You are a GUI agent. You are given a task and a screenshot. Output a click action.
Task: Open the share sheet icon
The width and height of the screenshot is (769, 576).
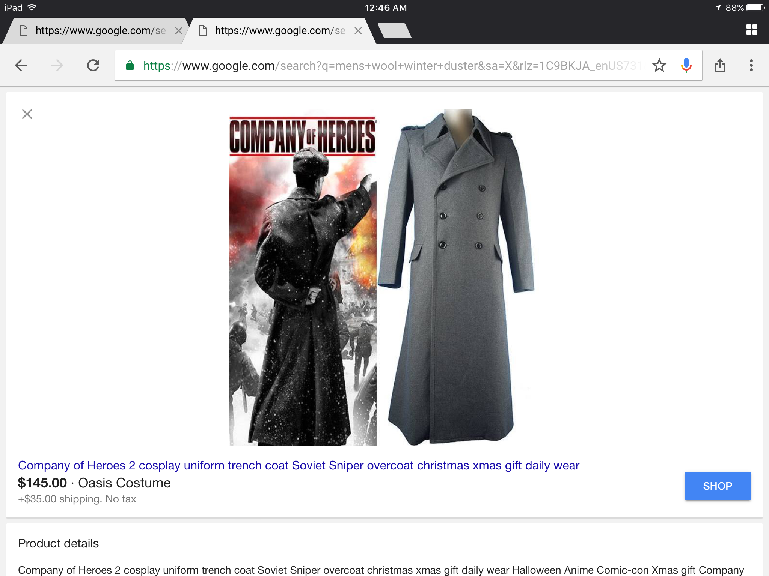pos(720,65)
